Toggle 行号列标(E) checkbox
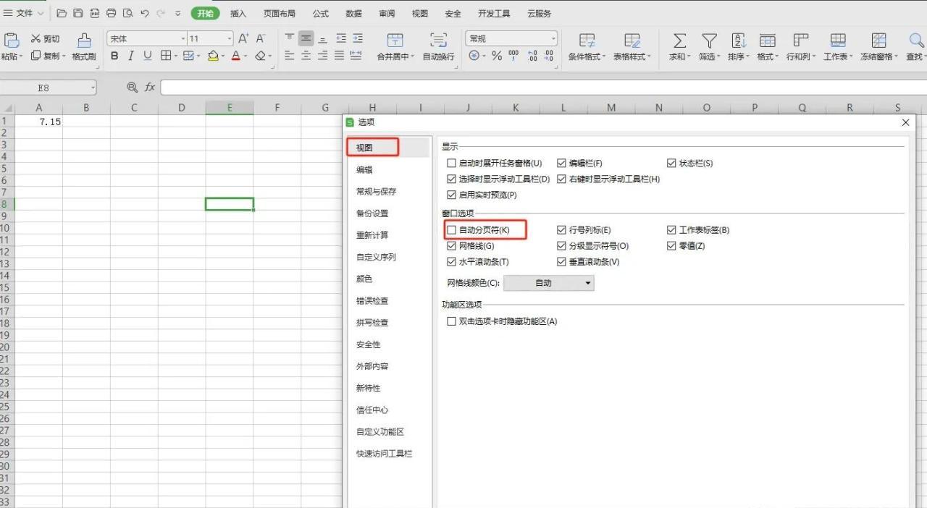Image resolution: width=927 pixels, height=508 pixels. (x=561, y=230)
